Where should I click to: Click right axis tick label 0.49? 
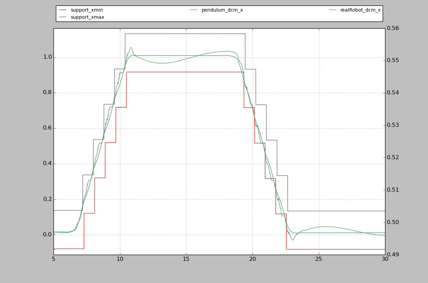pyautogui.click(x=393, y=255)
